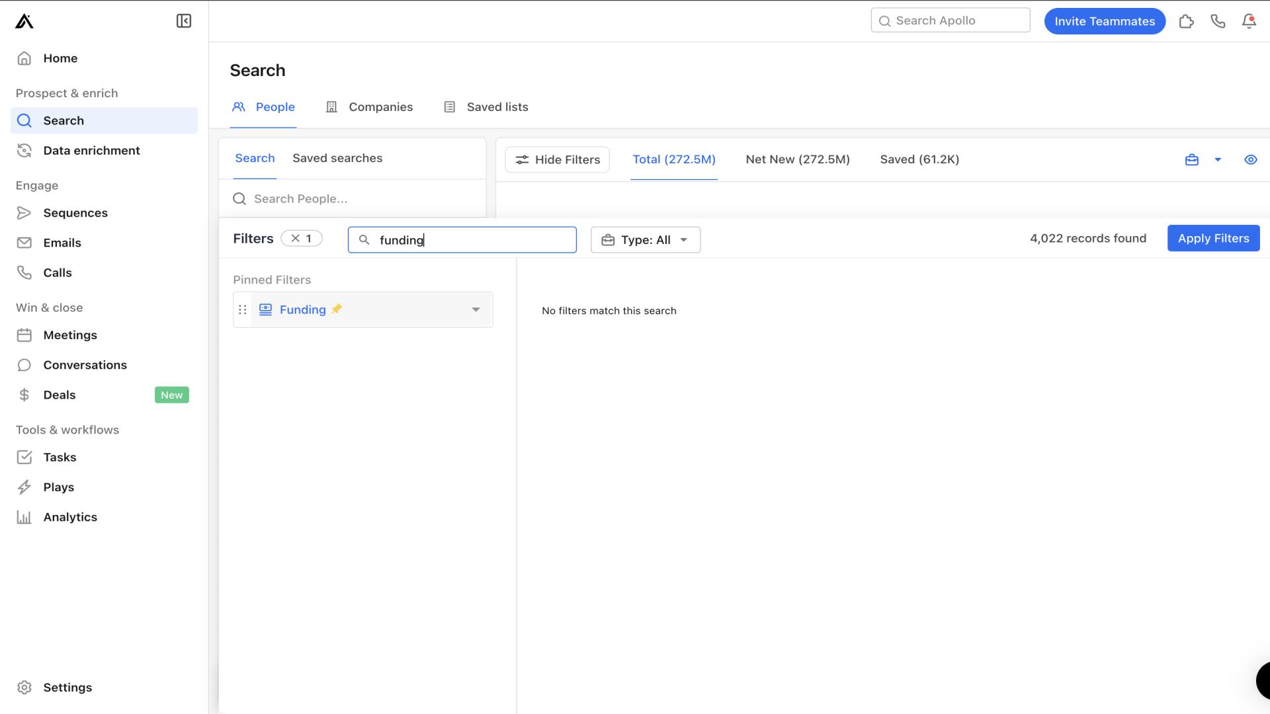Screen dimensions: 1270x714
Task: Select Total (272.5M) tab
Action: point(674,159)
